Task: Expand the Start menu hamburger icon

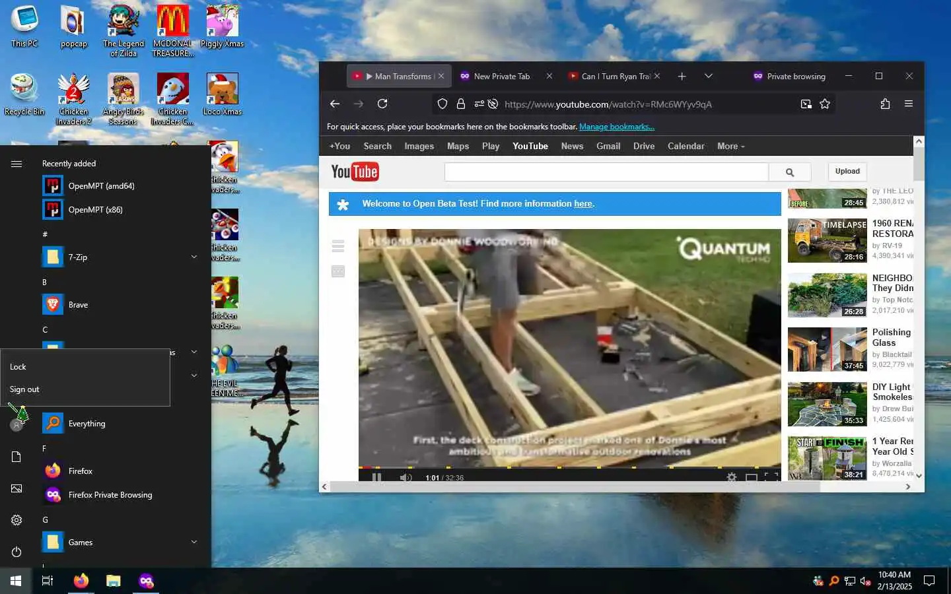Action: (17, 164)
